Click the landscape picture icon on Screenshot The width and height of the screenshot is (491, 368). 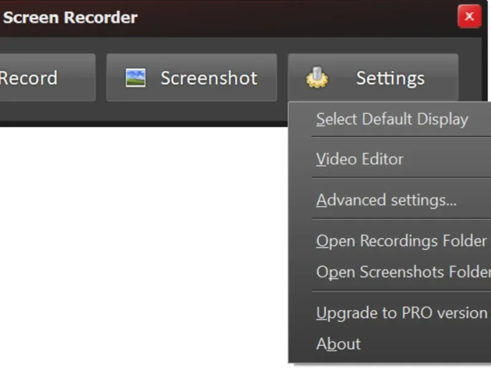(136, 78)
